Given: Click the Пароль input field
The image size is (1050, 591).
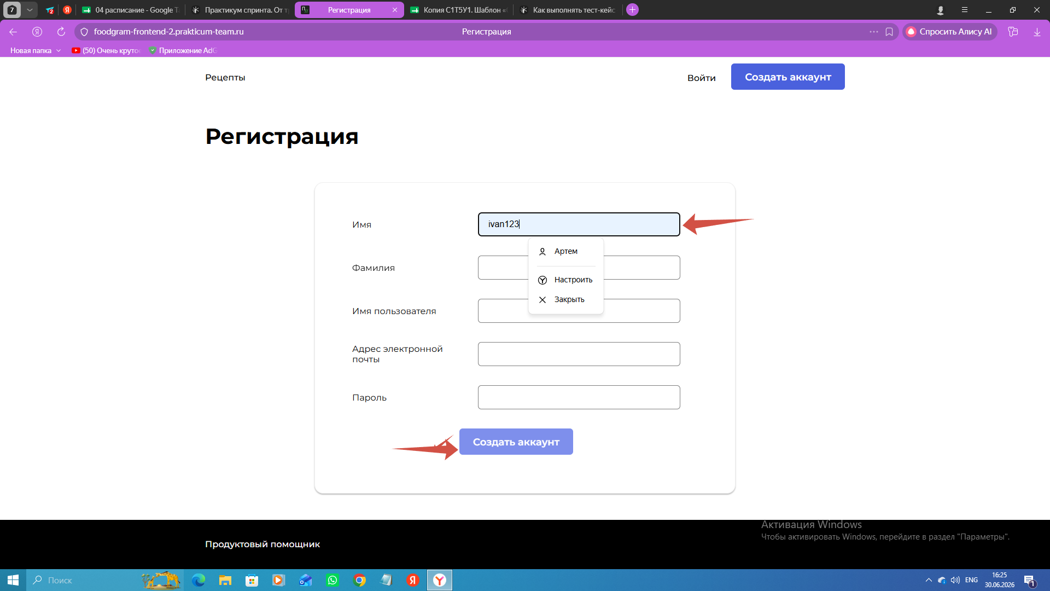Looking at the screenshot, I should click(579, 397).
